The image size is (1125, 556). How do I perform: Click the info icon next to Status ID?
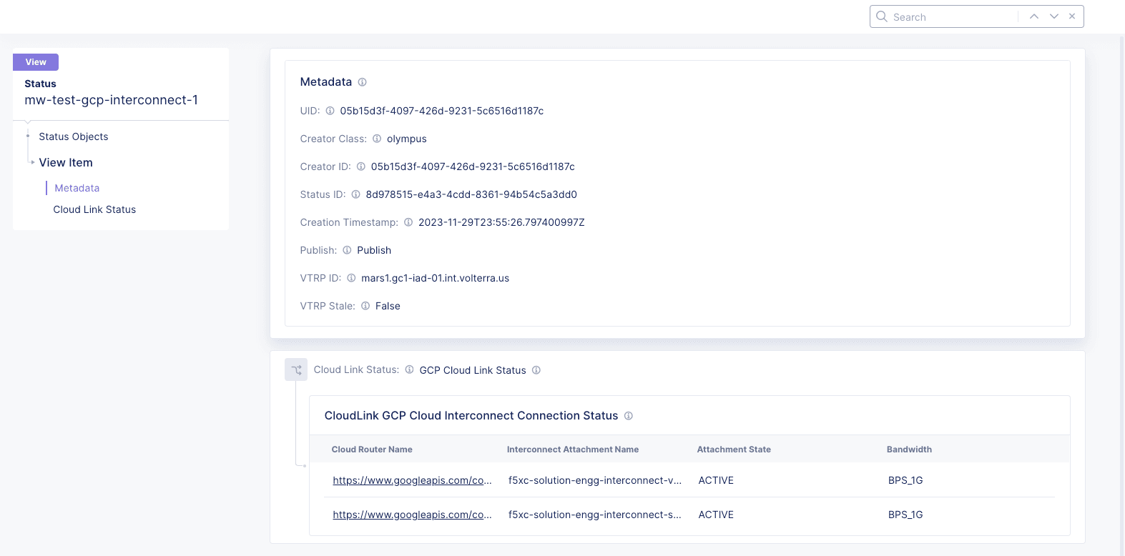point(355,194)
